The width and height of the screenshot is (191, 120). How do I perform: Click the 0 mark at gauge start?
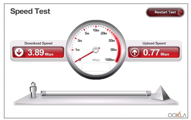point(80,60)
